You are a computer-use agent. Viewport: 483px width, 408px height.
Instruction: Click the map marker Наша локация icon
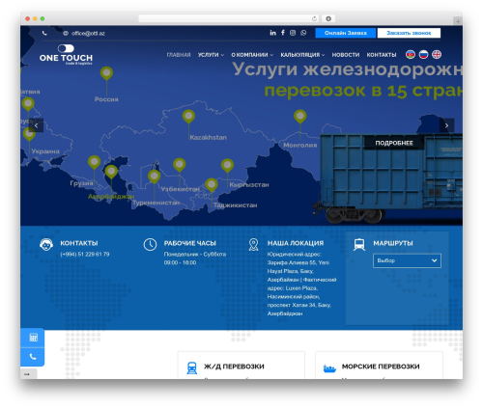[253, 245]
